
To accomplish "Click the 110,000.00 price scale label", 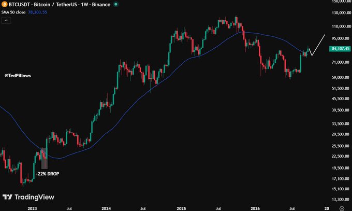I will [341, 26].
